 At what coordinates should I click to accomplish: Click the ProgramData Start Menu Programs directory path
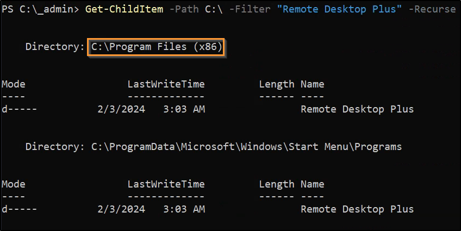(246, 147)
